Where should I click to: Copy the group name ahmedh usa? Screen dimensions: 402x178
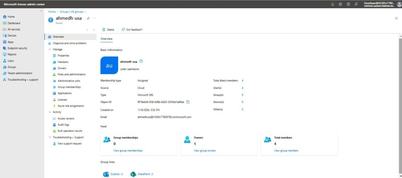point(141,61)
